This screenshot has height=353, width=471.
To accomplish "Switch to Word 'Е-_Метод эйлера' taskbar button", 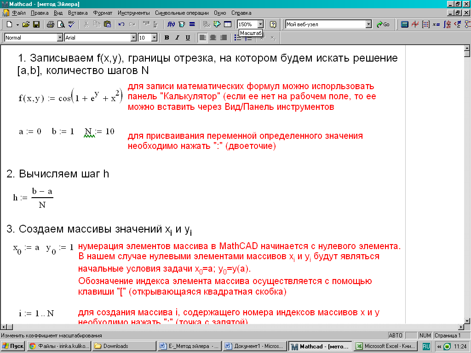I will 190,346.
